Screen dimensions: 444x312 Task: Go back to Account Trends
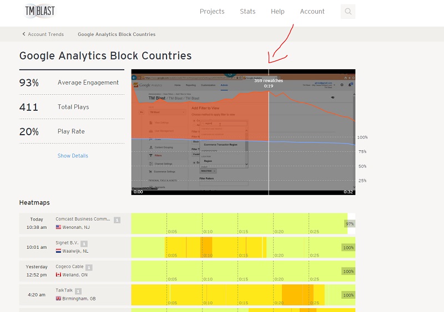coord(46,34)
